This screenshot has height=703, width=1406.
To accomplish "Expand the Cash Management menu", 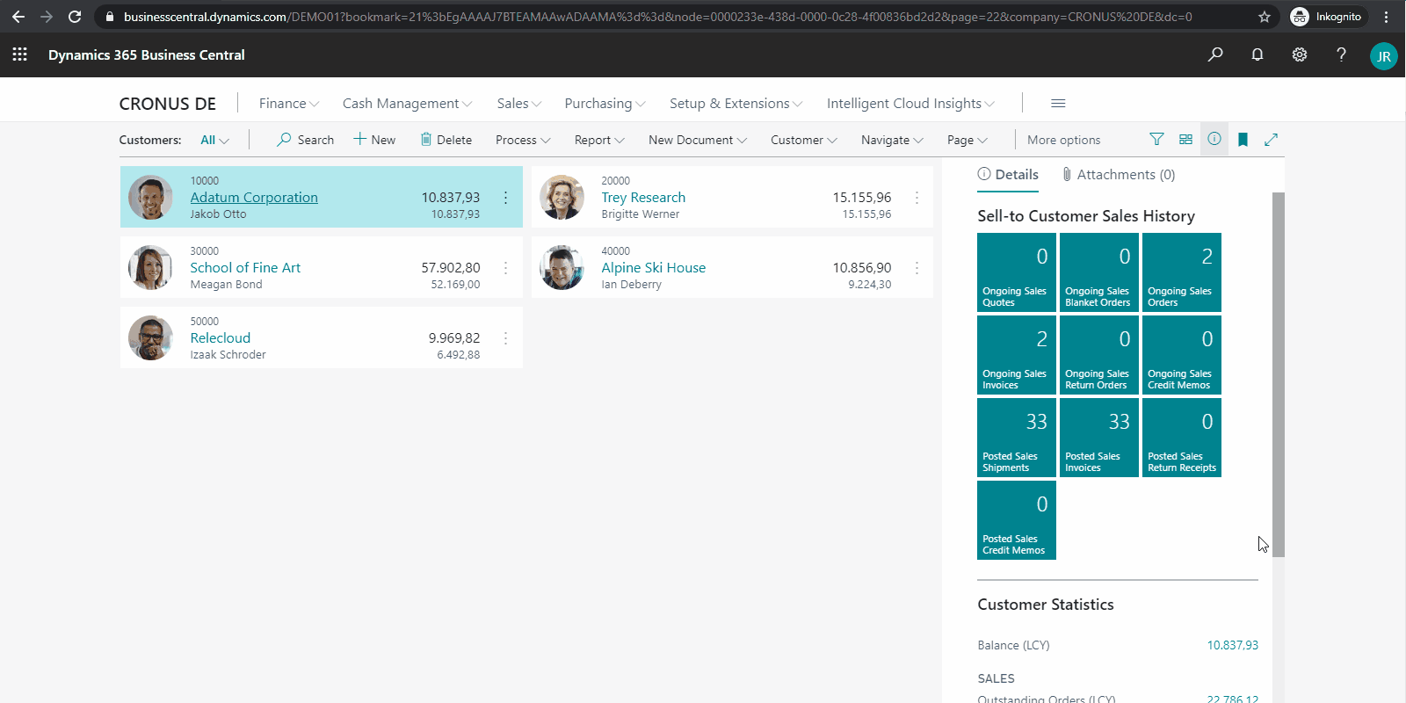I will tap(407, 103).
